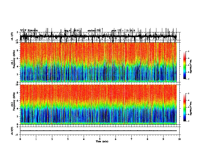Click the "-3" label on ch.2 color bar
202x156 pixels.
[x=188, y=94]
